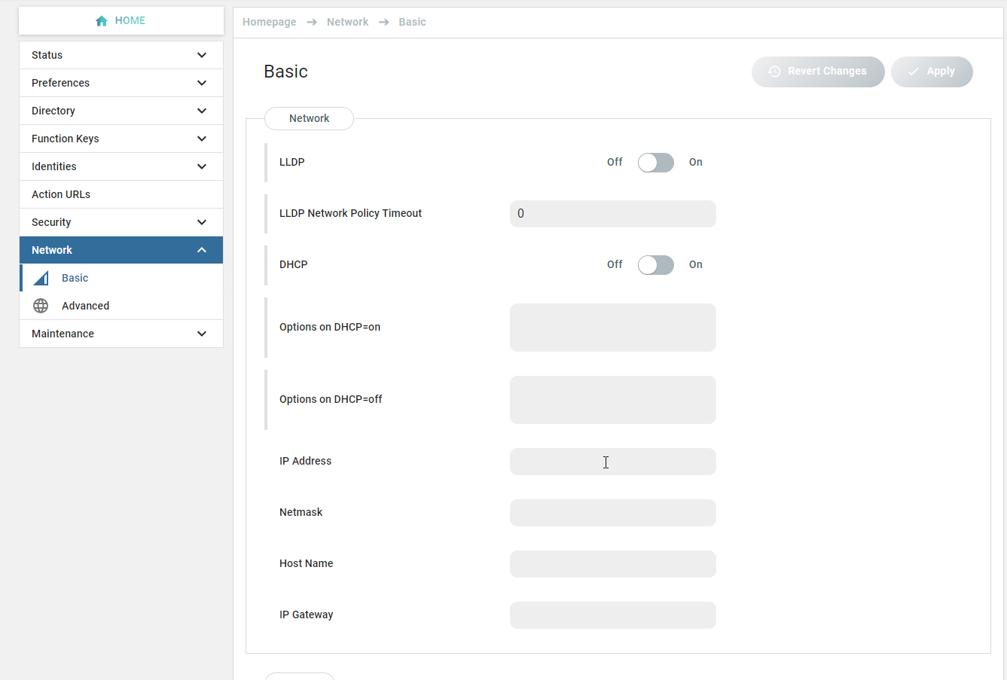The width and height of the screenshot is (1007, 680).
Task: Click the Basic page heading
Action: [x=285, y=72]
